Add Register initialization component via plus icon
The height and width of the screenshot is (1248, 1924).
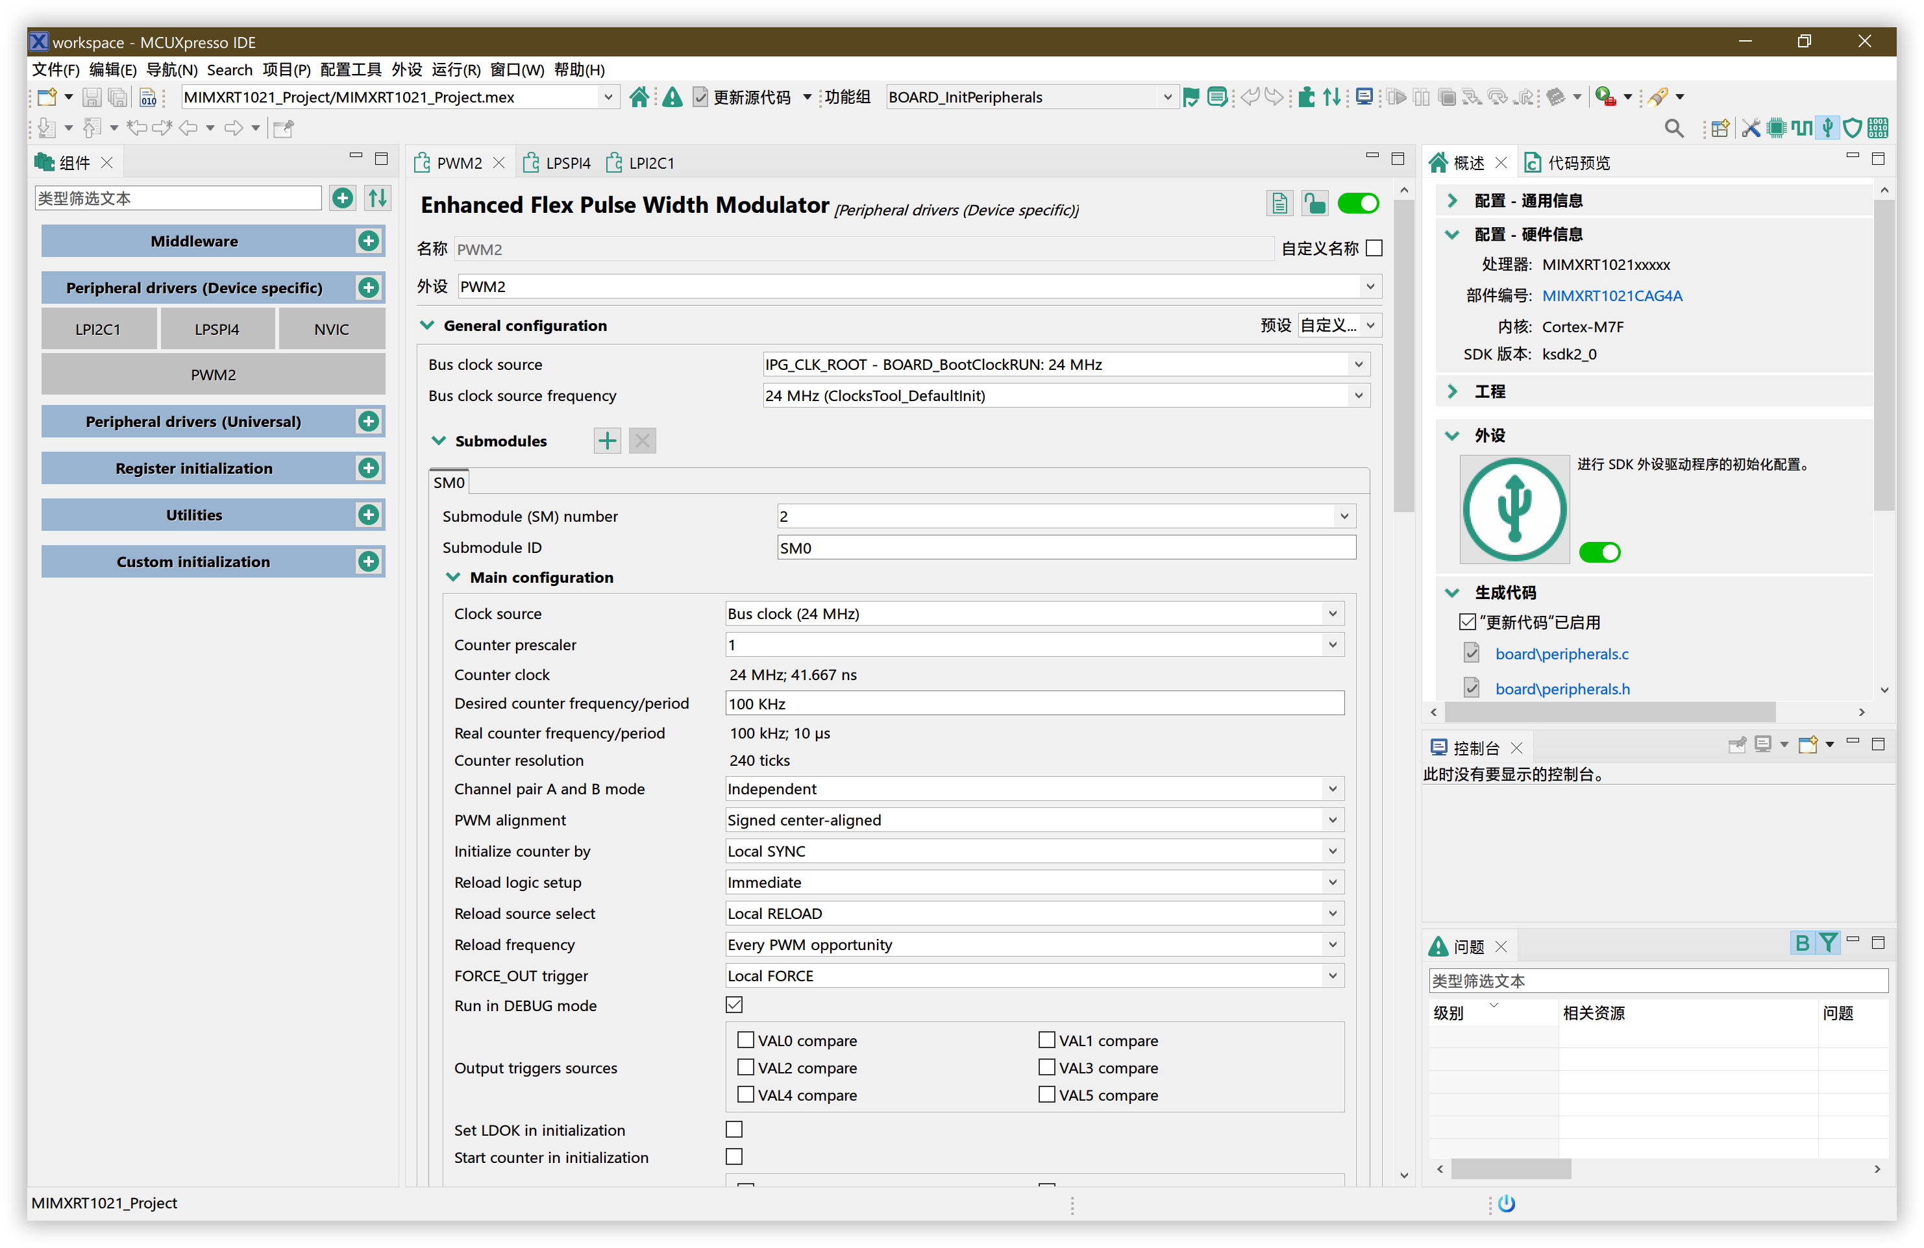pyautogui.click(x=369, y=468)
